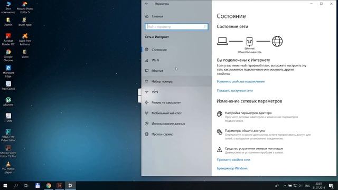This screenshot has width=338, height=190.
Task: Open Мобильный хот-спот section
Action: (176, 113)
